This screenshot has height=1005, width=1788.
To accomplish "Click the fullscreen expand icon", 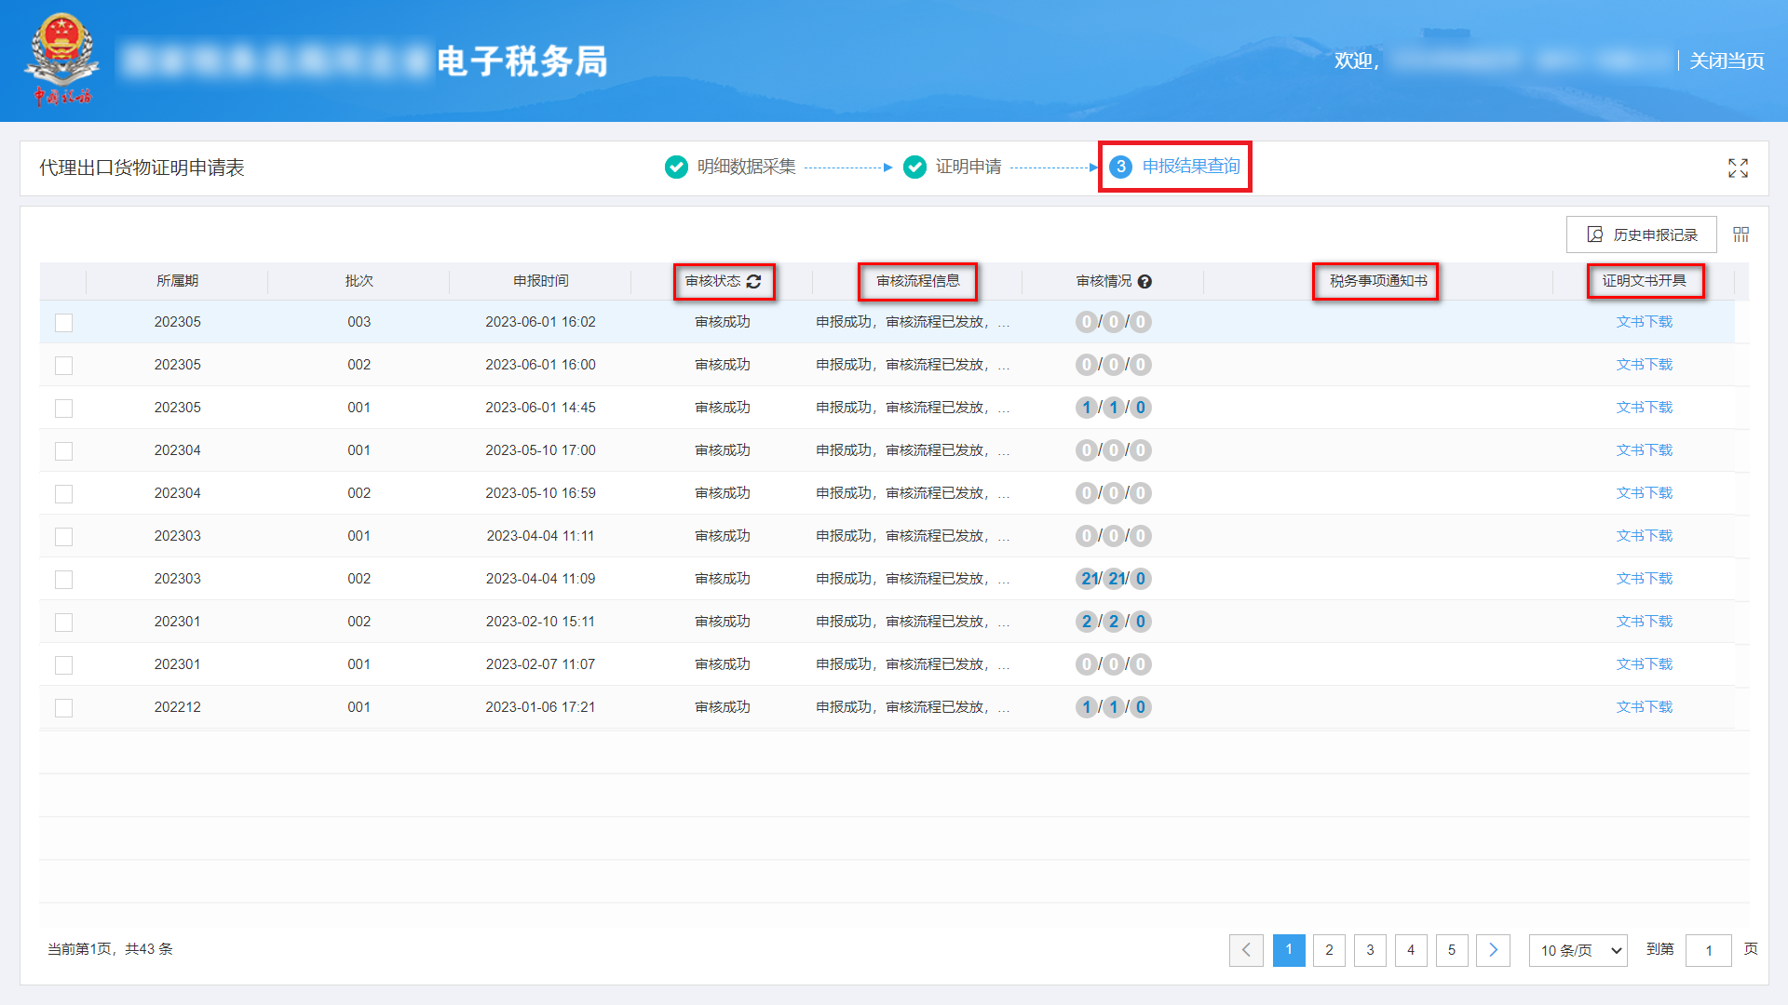I will coord(1738,168).
